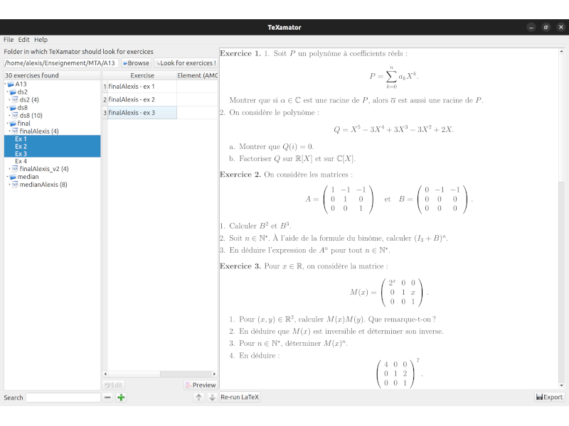The height and width of the screenshot is (426, 569).
Task: Close the TeXamator window
Action: point(561,27)
